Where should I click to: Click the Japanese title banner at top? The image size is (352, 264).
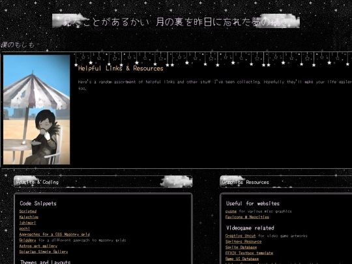(x=176, y=21)
